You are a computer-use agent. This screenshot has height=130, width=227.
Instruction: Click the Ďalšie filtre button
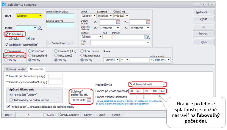pyautogui.click(x=60, y=43)
